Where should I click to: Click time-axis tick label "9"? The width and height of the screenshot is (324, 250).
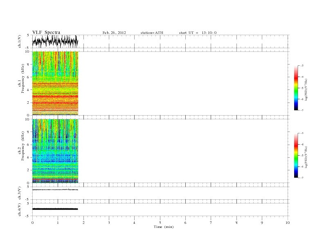[x=262, y=223]
